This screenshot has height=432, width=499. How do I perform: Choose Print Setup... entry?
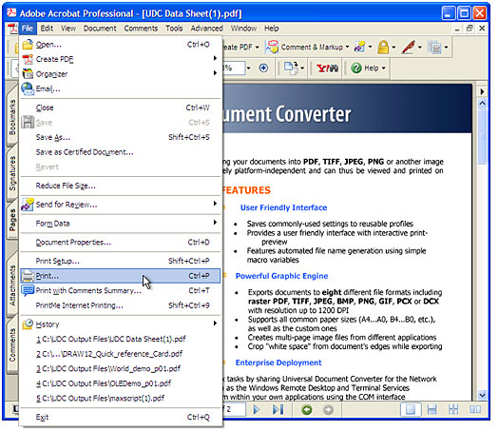point(121,261)
